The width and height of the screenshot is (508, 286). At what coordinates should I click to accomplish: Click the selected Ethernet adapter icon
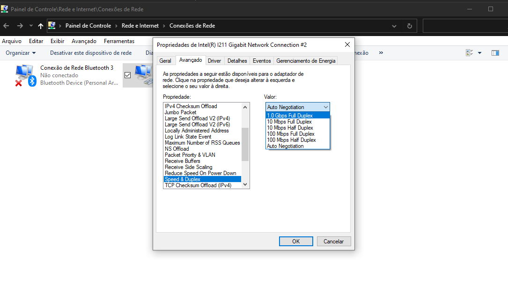coord(144,75)
